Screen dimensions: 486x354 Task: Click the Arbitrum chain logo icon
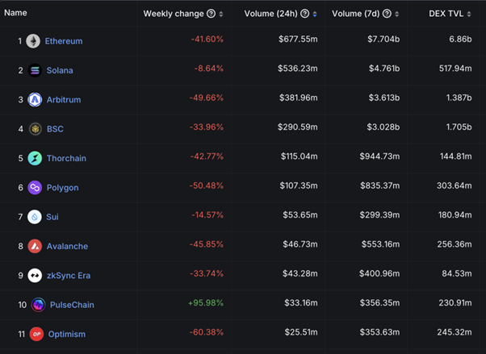pos(35,100)
